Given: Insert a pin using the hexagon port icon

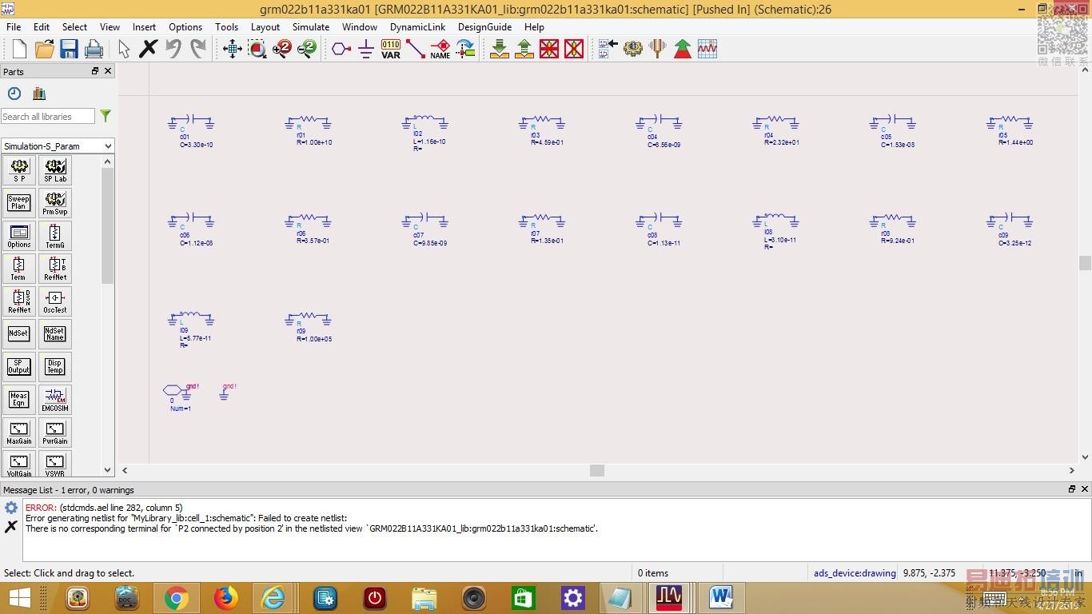Looking at the screenshot, I should tap(341, 49).
